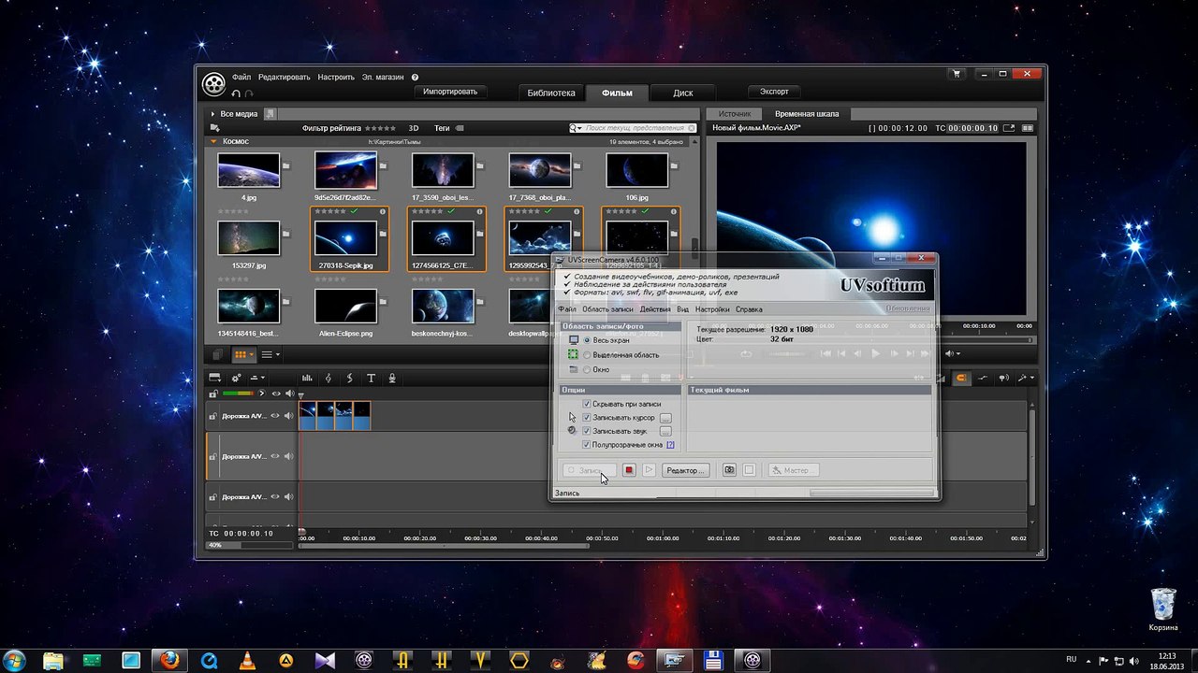Screen dimensions: 1198x673
Task: Click the storyboard icon at timeline toolbar start
Action: tap(214, 378)
